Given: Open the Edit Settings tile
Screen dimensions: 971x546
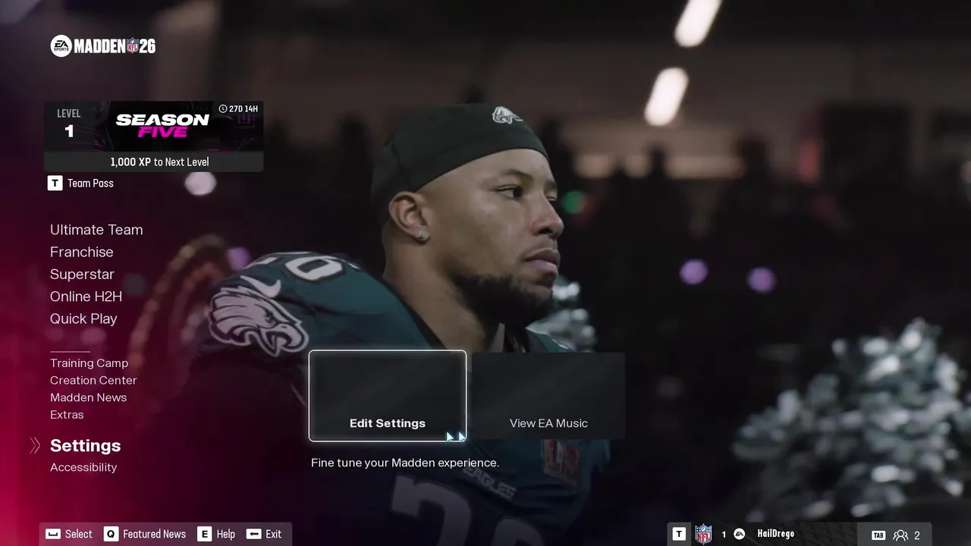Looking at the screenshot, I should tap(388, 395).
